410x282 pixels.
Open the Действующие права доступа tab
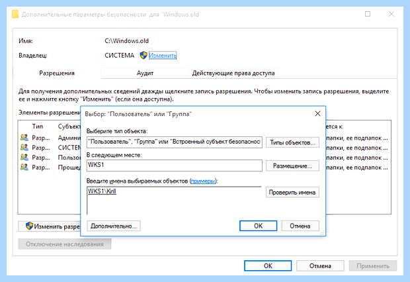[x=233, y=73]
